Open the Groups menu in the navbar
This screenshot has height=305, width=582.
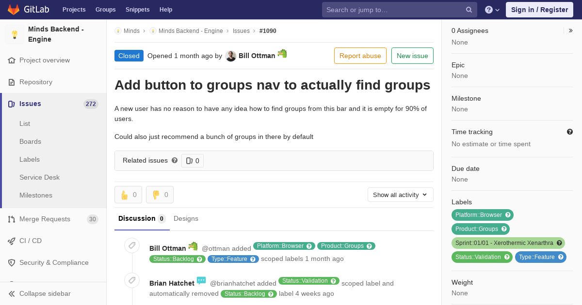pyautogui.click(x=106, y=10)
